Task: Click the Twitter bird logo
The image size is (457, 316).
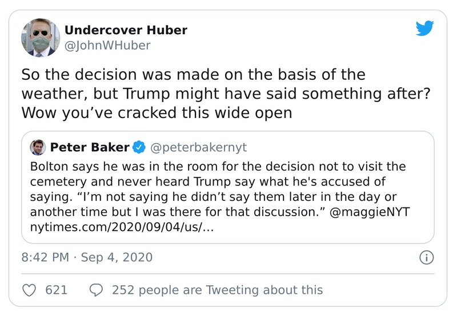Action: tap(424, 28)
